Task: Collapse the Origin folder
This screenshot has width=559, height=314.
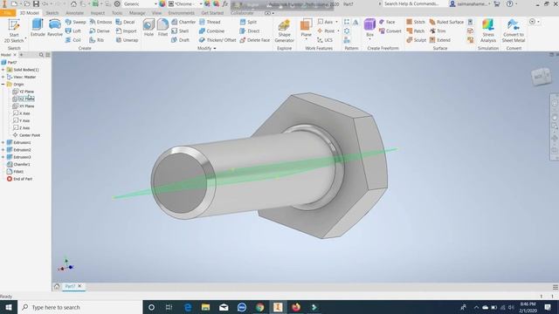Action: pos(3,85)
